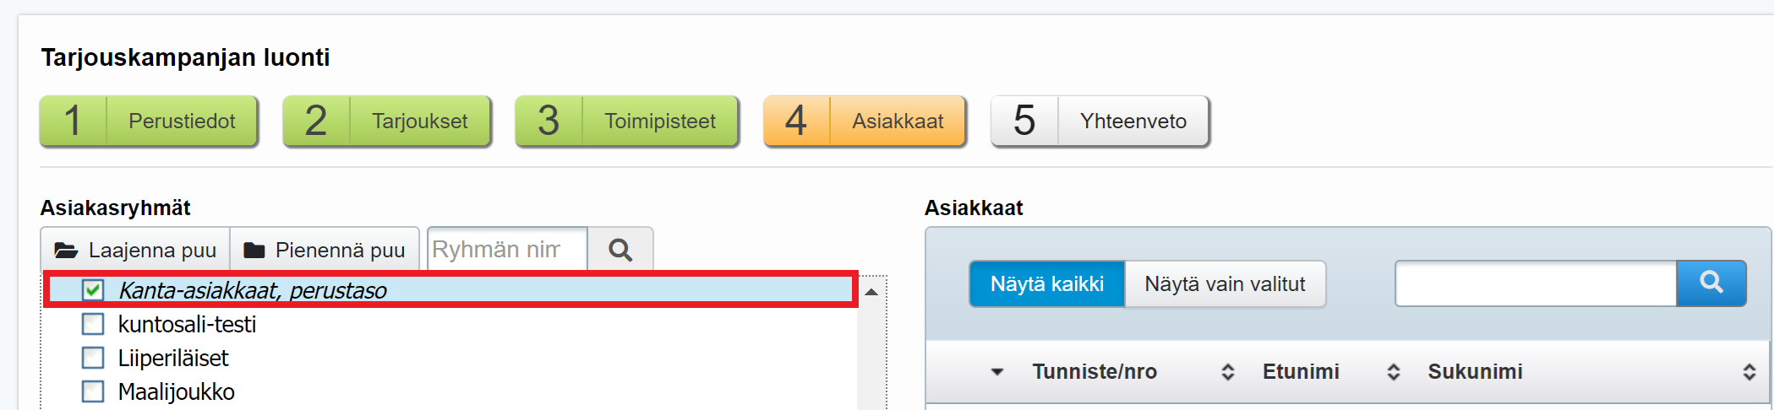This screenshot has width=1774, height=410.
Task: Focus the Ryhmän nimi search field
Action: 506,250
